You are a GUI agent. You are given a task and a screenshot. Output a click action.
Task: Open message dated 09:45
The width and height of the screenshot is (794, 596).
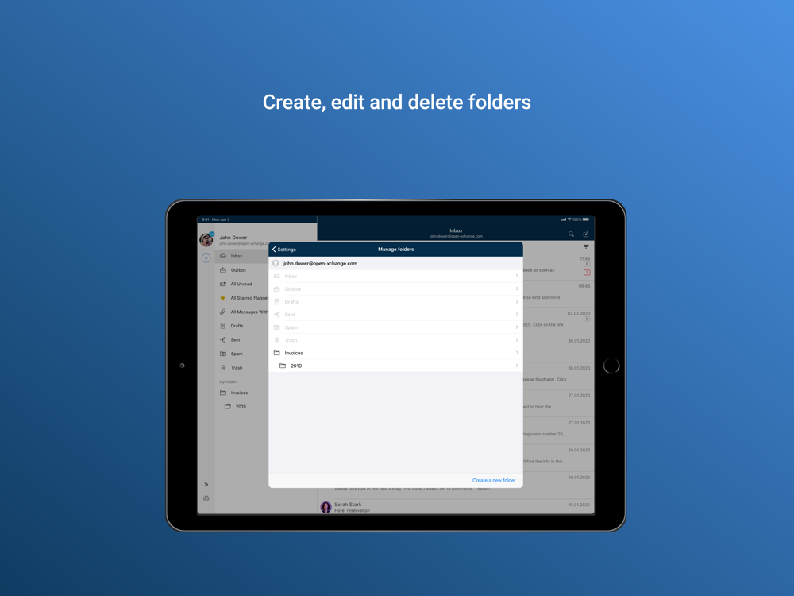[558, 296]
